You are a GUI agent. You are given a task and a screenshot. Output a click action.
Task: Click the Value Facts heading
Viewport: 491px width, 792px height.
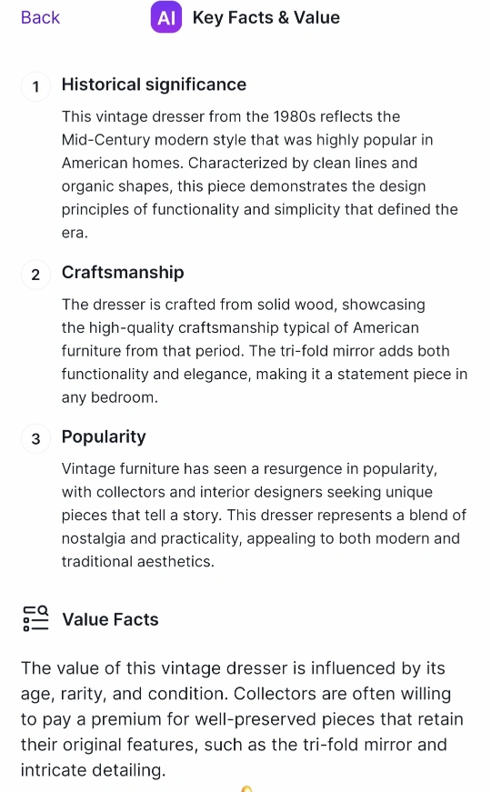tap(110, 619)
